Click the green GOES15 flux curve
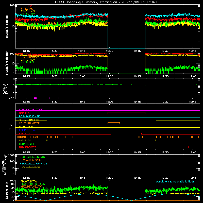This screenshot has height=203, width=203. [x=108, y=85]
